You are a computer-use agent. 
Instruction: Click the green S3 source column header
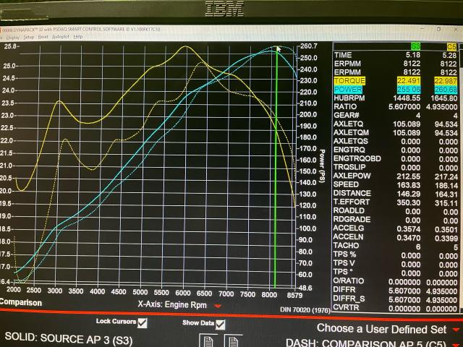pos(415,46)
